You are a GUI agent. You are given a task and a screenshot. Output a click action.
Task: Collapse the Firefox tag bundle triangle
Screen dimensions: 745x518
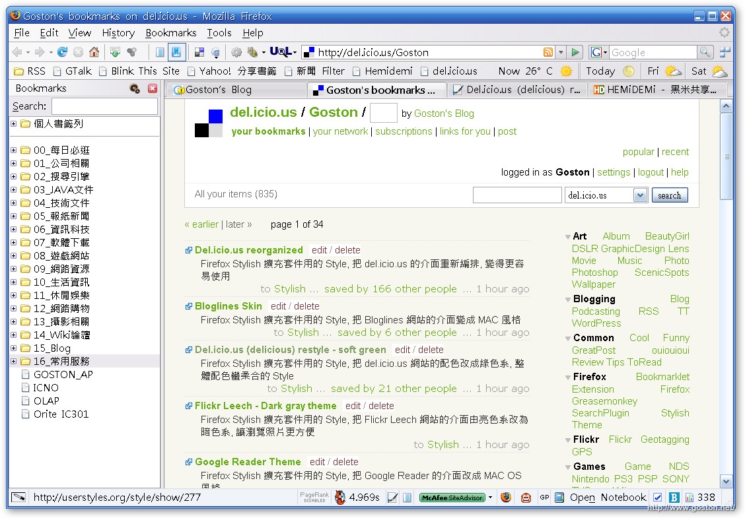[568, 377]
